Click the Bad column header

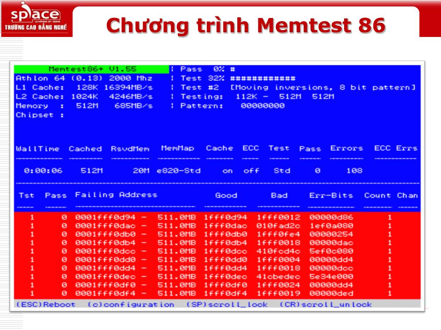tap(279, 196)
